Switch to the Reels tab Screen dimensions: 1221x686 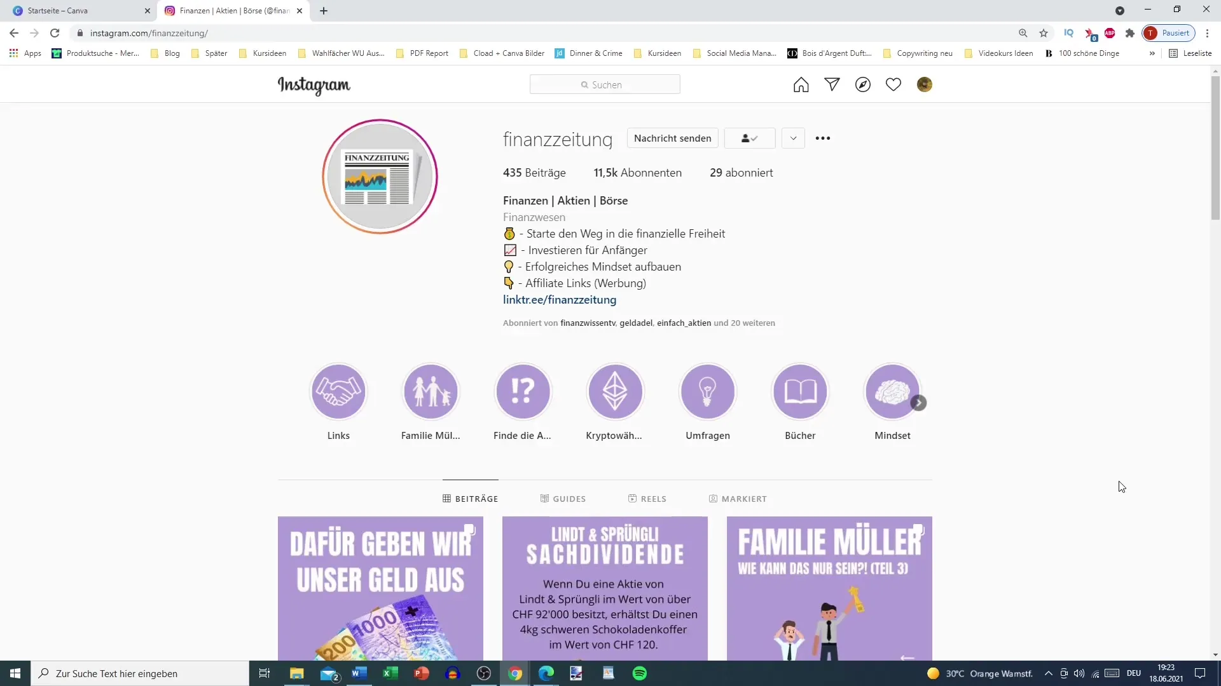coord(647,499)
